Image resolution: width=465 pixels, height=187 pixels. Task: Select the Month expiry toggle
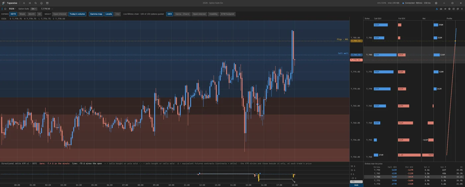click(x=32, y=14)
